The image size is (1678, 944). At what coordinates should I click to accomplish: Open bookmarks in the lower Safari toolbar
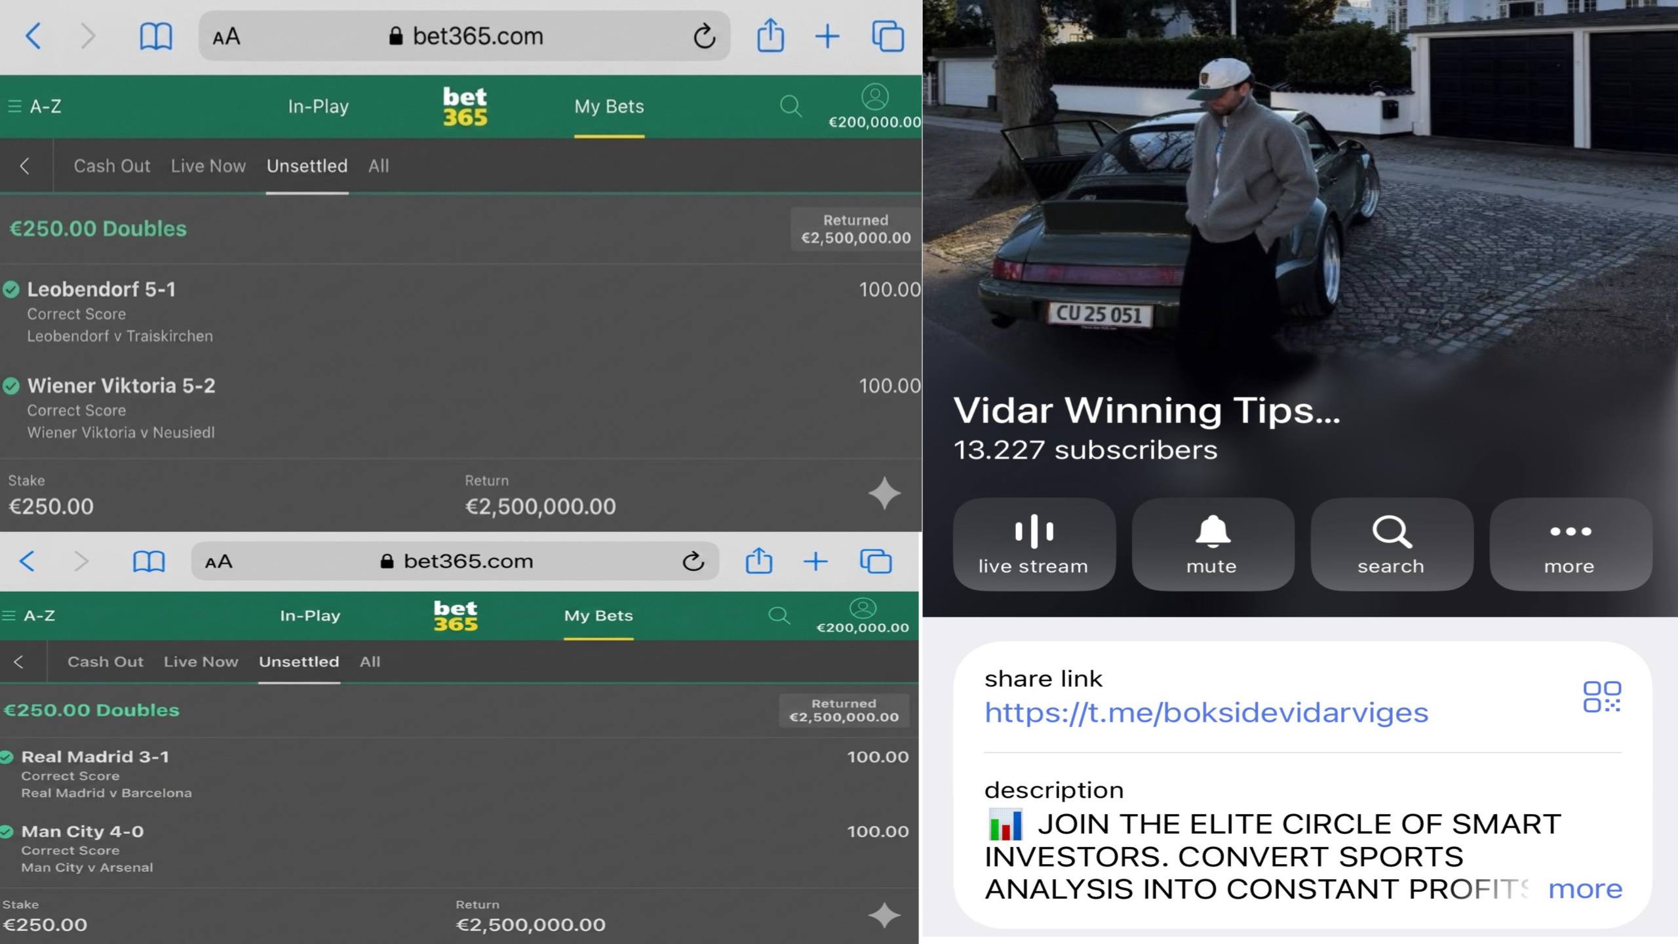[149, 562]
